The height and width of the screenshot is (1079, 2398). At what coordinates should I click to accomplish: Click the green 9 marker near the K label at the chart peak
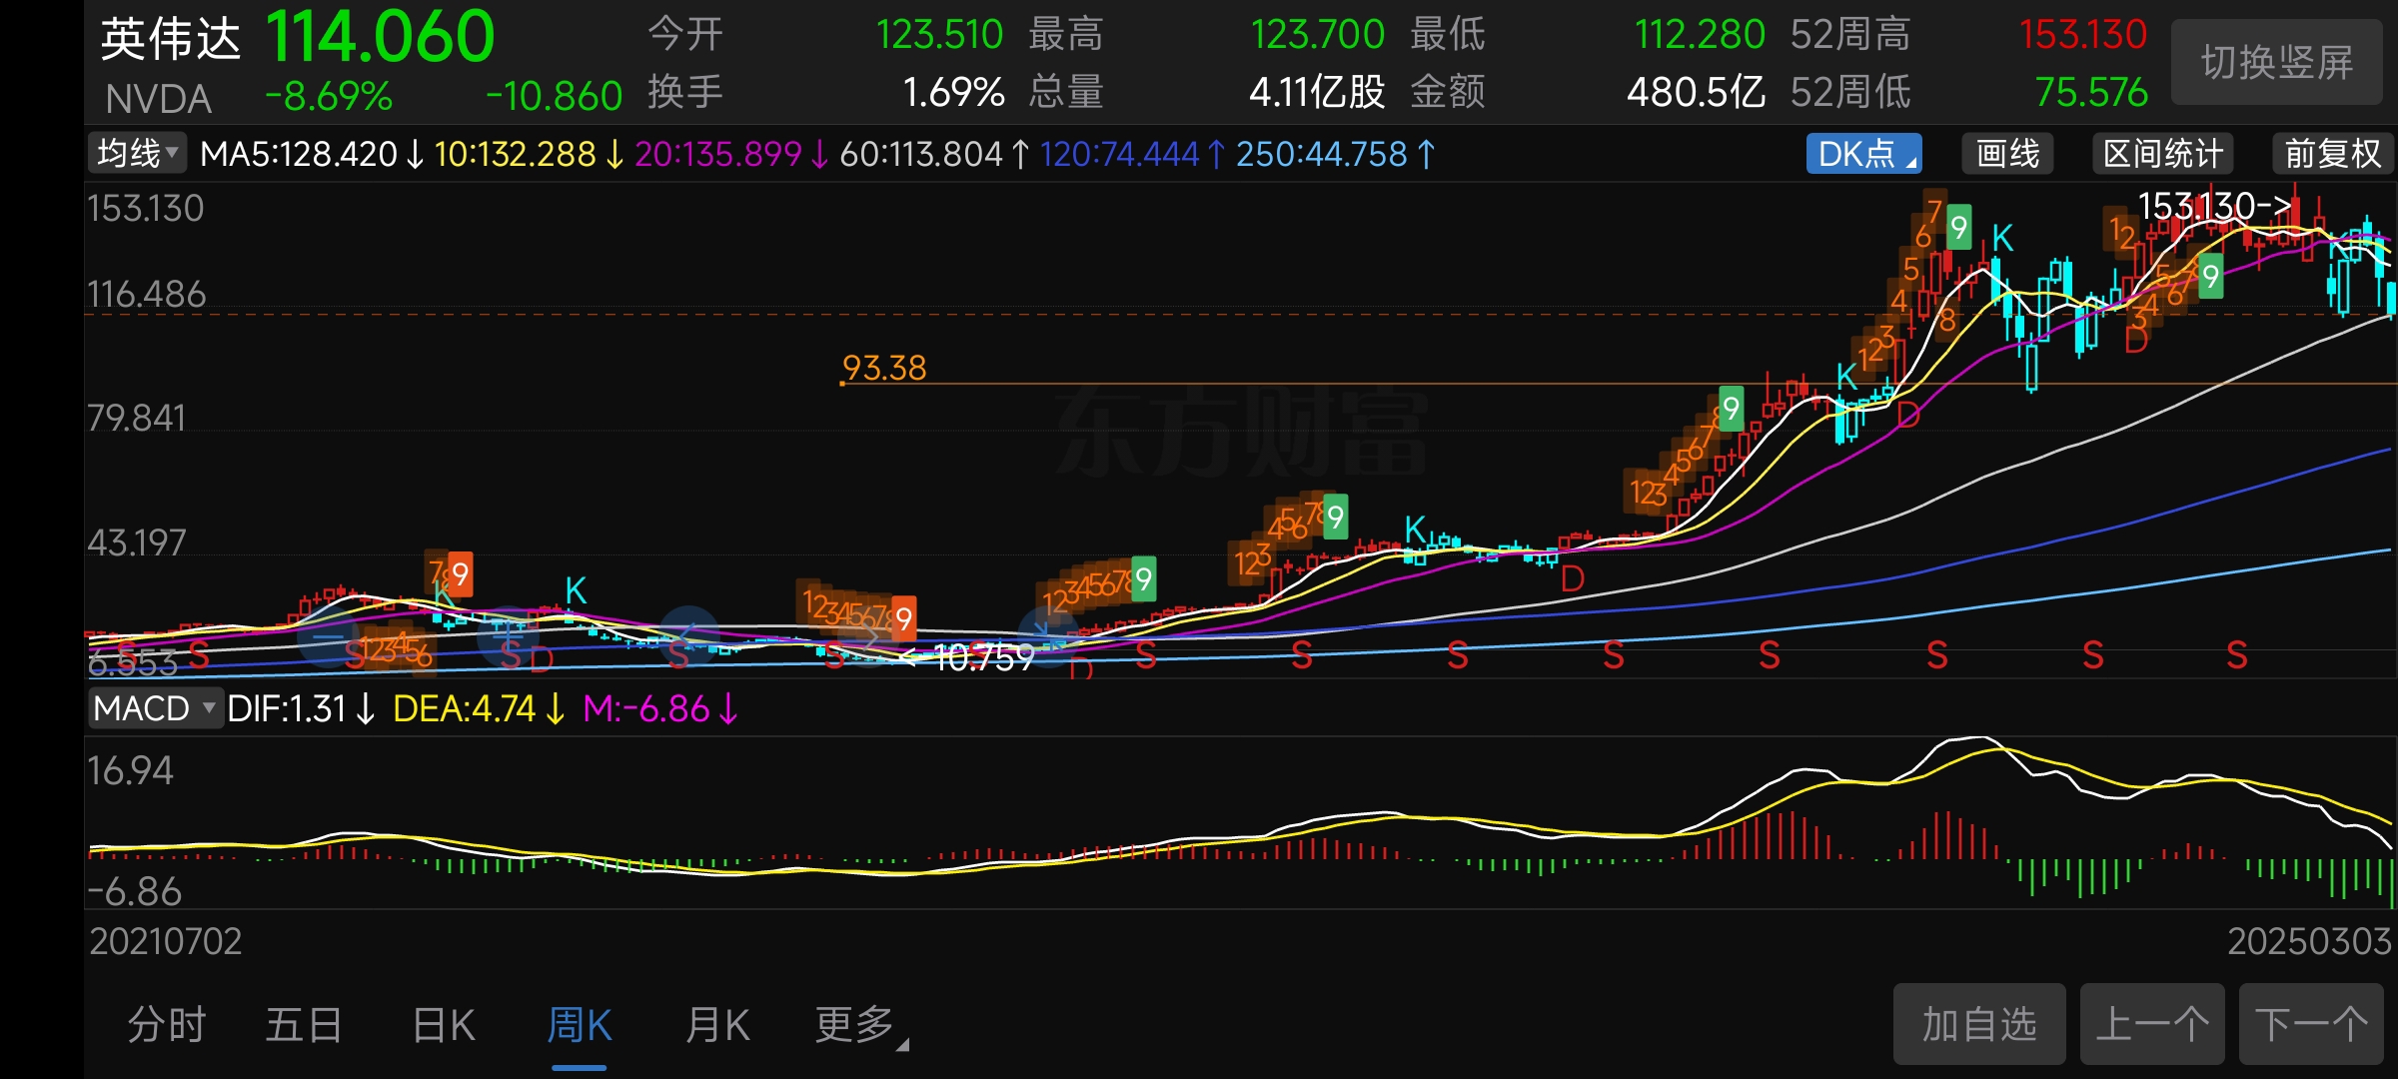1958,228
